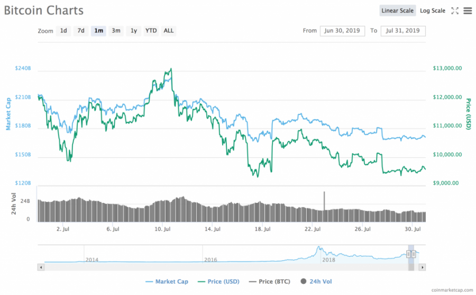Click the 2016 label in navigator

pos(210,260)
